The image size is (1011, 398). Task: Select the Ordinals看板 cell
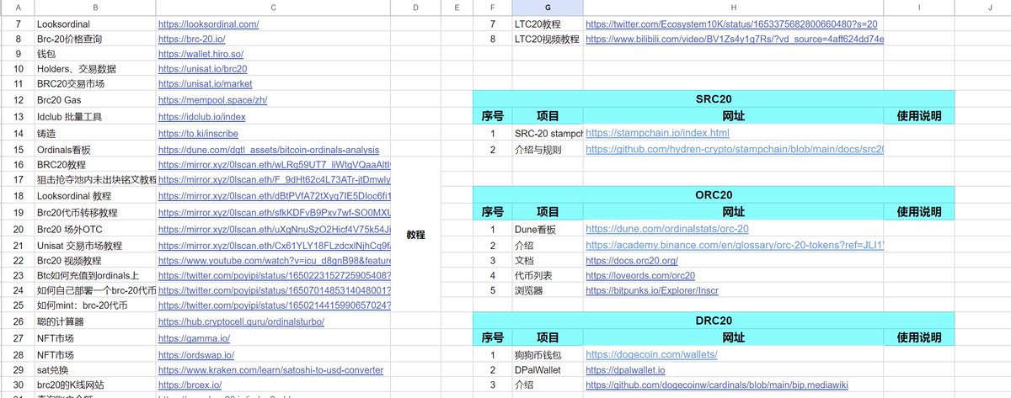94,150
